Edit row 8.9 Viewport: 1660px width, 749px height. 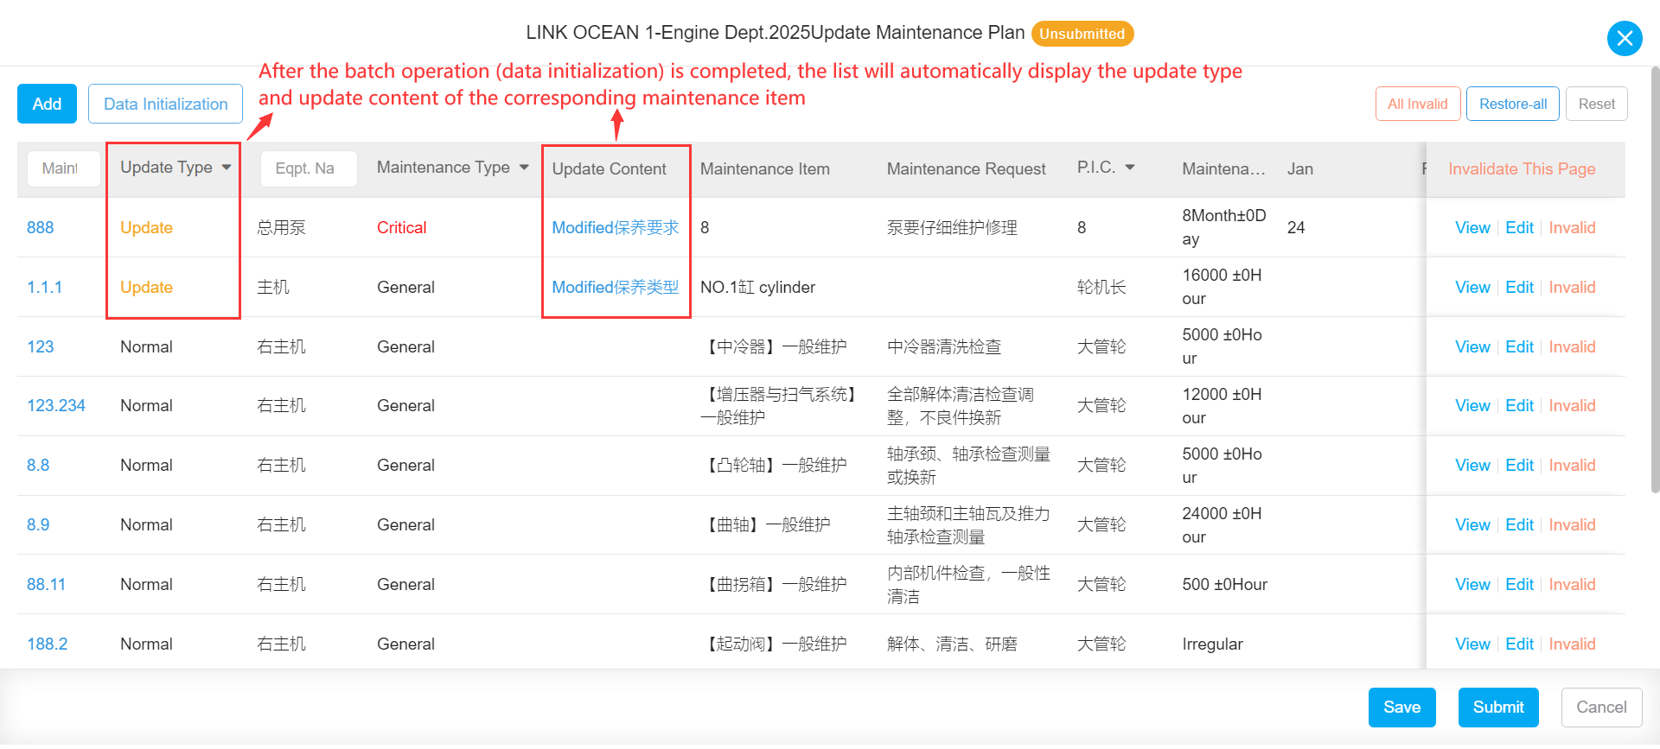[x=1519, y=525]
